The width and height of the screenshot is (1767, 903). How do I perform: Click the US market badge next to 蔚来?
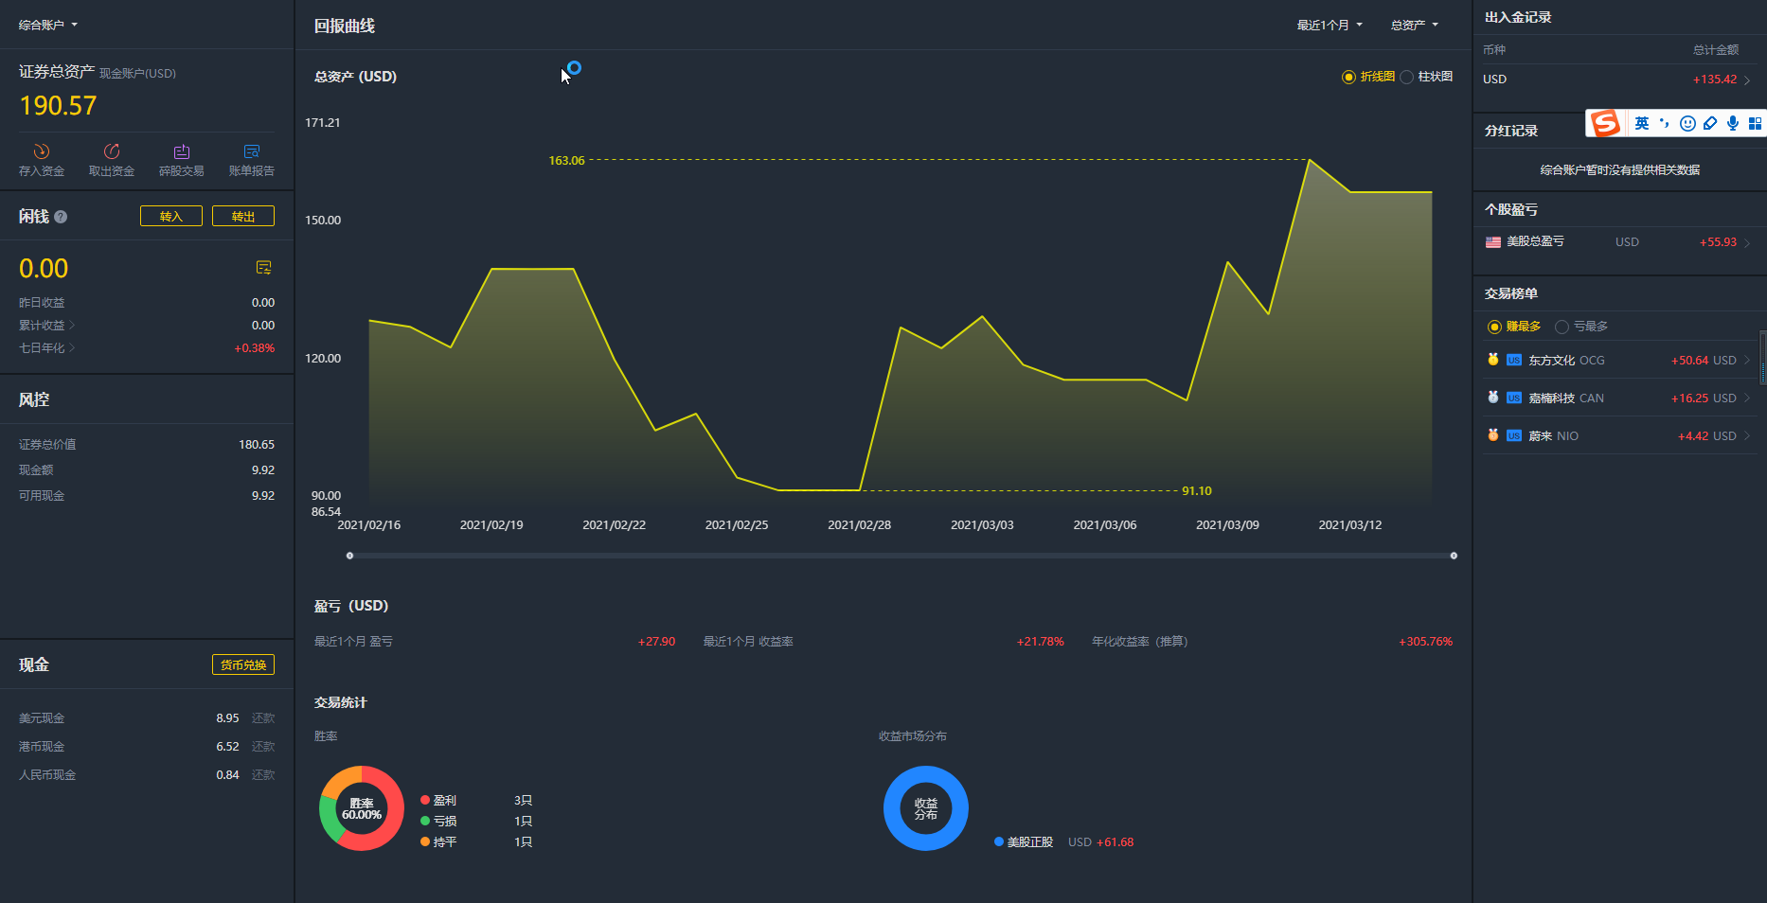coord(1514,436)
